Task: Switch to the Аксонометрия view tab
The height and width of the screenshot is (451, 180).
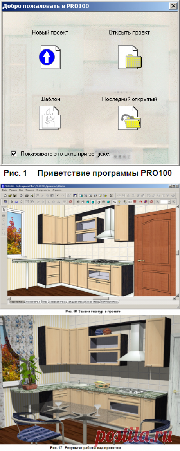Action: (33, 302)
